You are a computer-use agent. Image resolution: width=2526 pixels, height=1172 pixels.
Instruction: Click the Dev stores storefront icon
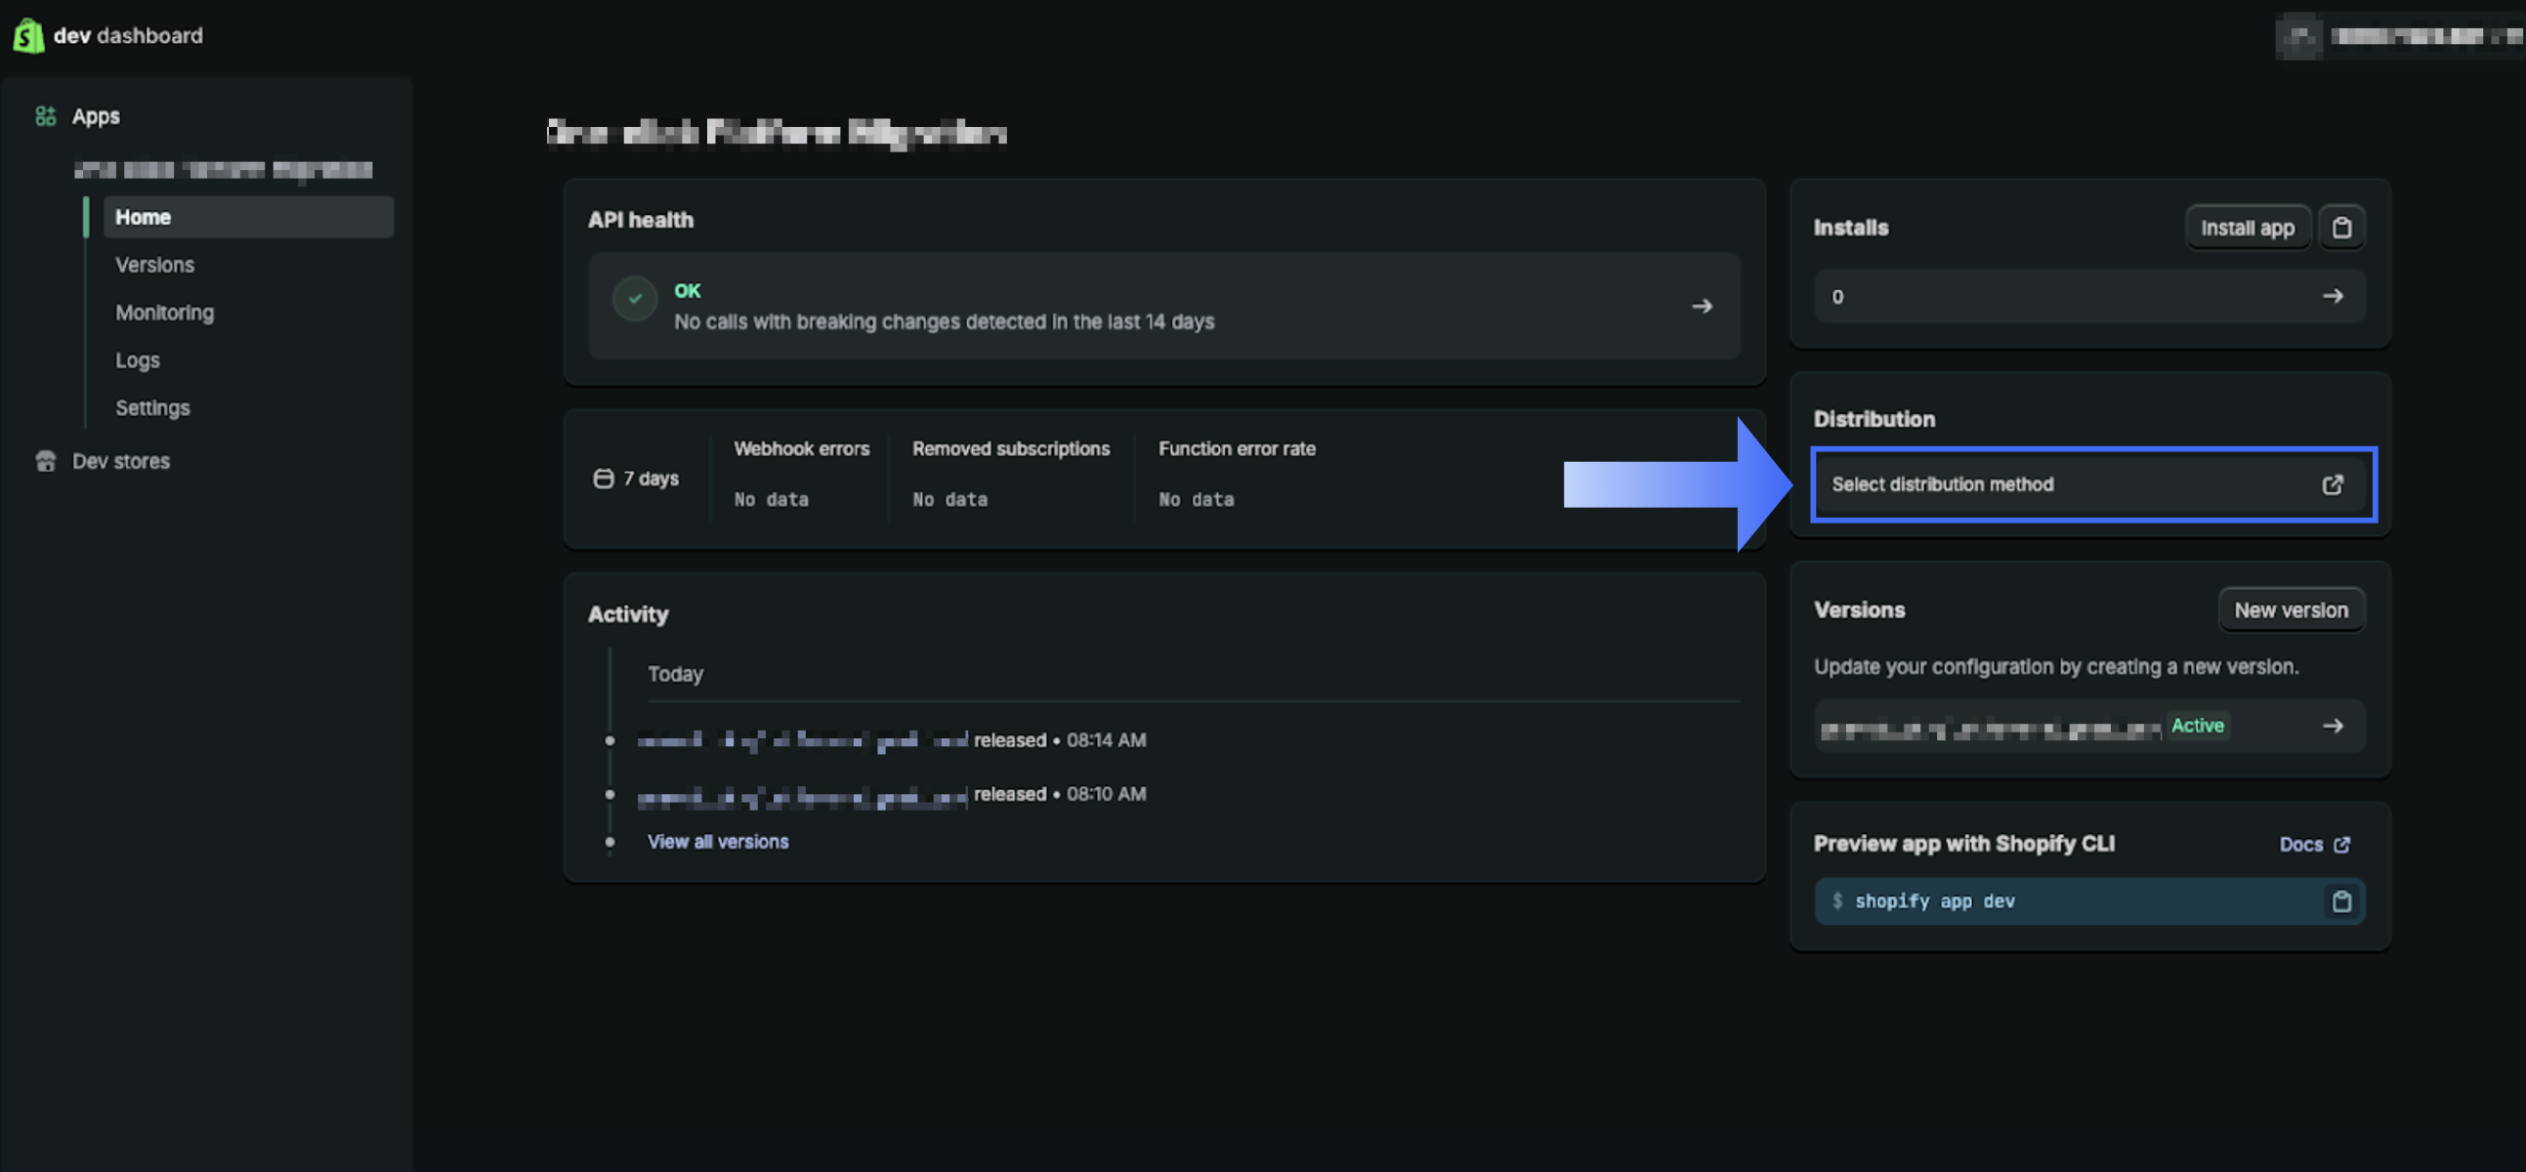pyautogui.click(x=45, y=461)
